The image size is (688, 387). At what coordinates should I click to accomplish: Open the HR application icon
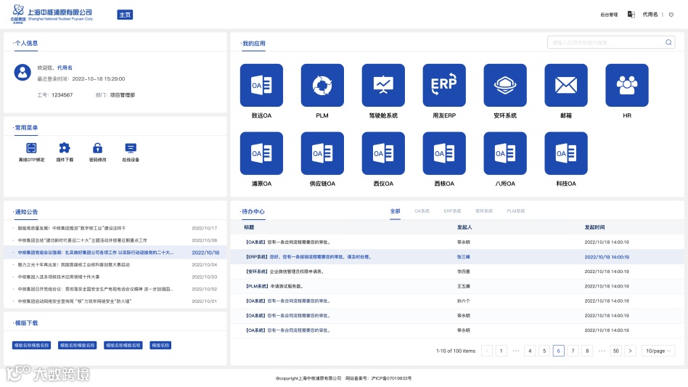pos(627,85)
